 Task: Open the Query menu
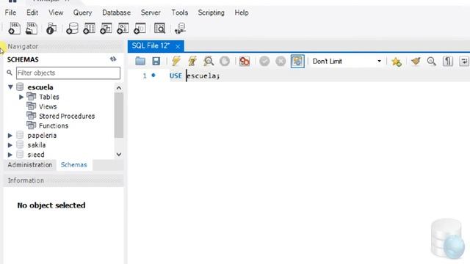(x=82, y=12)
